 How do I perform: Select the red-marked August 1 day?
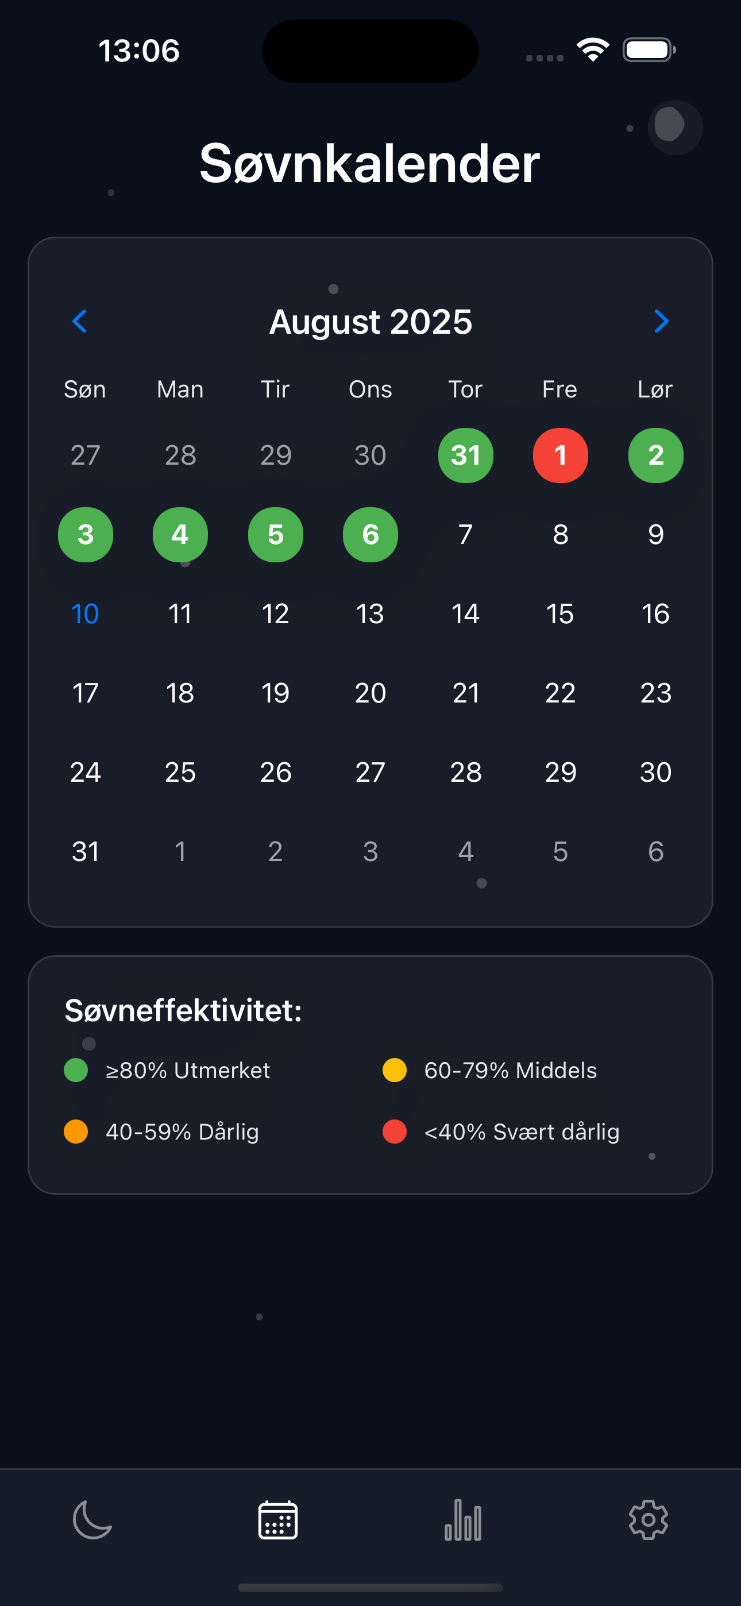pos(560,455)
